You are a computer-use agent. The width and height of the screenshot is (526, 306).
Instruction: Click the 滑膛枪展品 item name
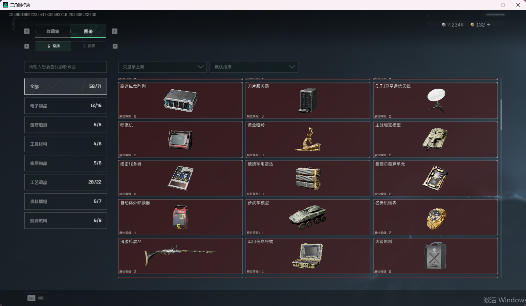click(131, 242)
